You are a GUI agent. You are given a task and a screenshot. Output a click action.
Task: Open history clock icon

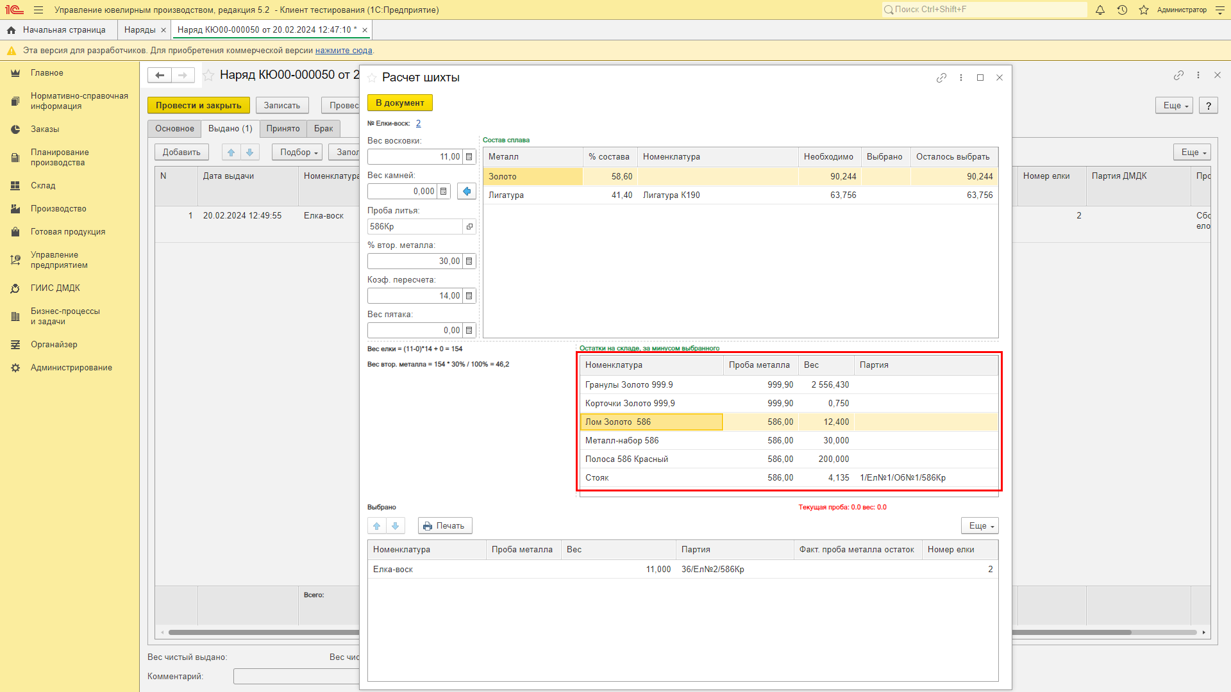[1122, 10]
